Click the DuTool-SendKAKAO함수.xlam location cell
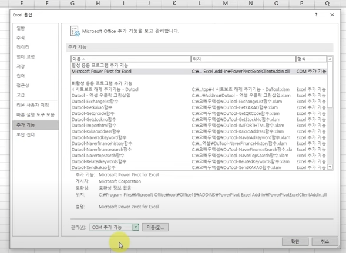This screenshot has width=346, height=253. 236,167
